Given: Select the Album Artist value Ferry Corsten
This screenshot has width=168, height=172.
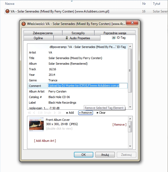Looking at the screenshot, I should click(58, 91).
